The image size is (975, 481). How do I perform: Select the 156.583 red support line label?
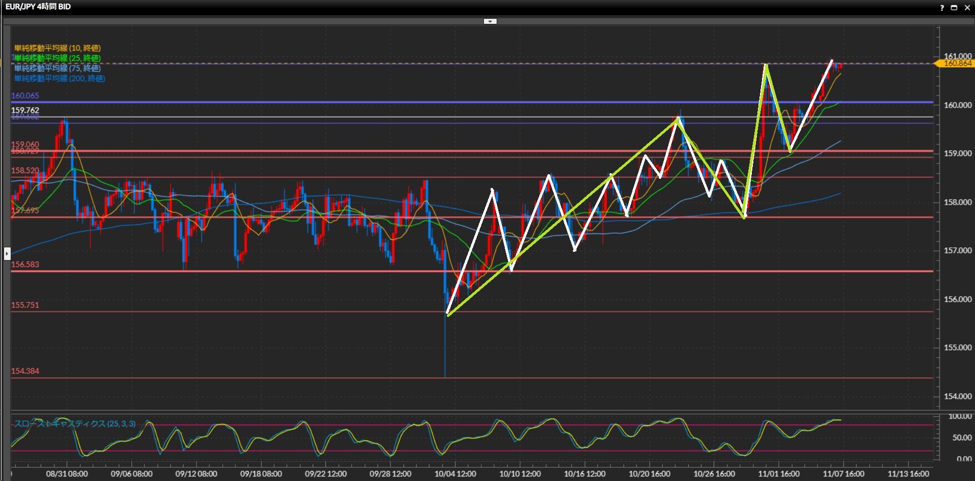25,264
